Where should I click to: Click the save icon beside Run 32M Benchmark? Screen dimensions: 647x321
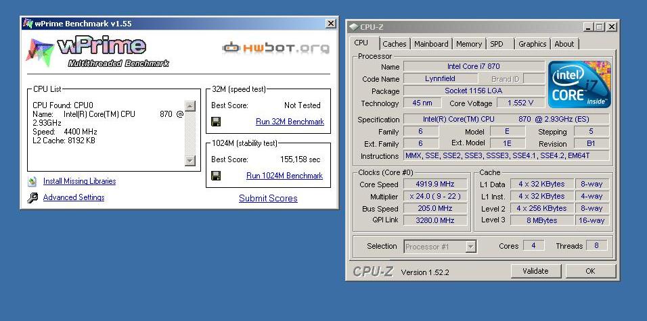click(x=216, y=122)
